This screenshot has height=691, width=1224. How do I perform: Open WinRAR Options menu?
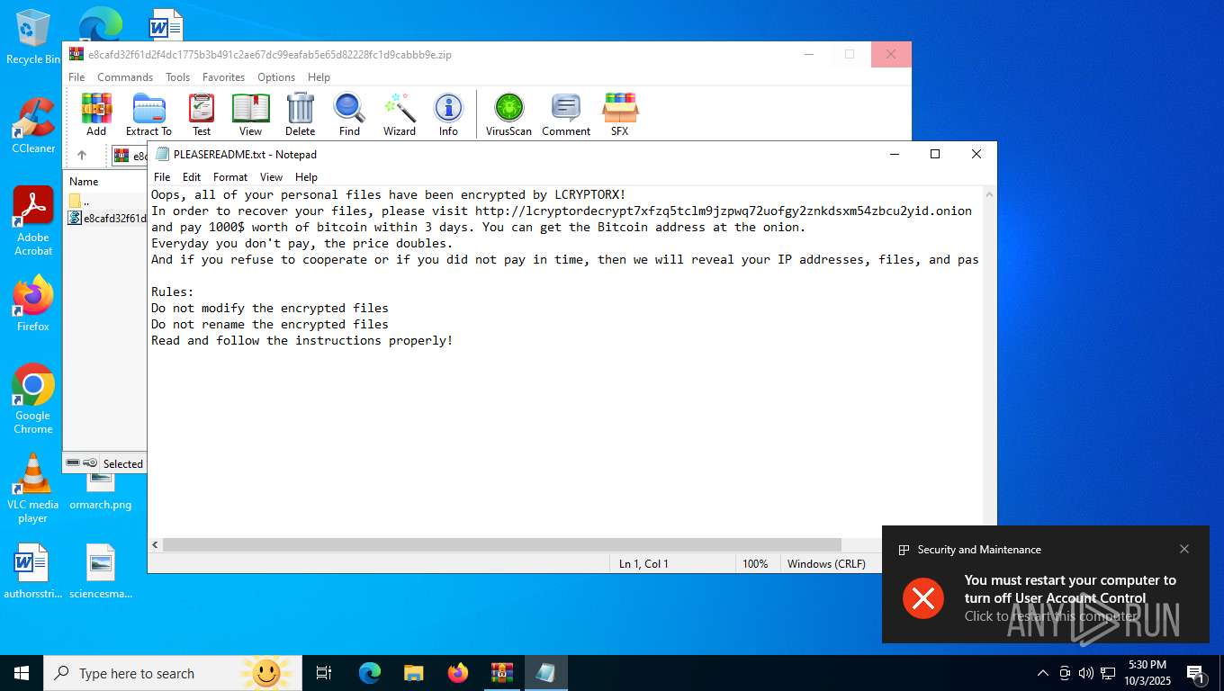[x=276, y=77]
